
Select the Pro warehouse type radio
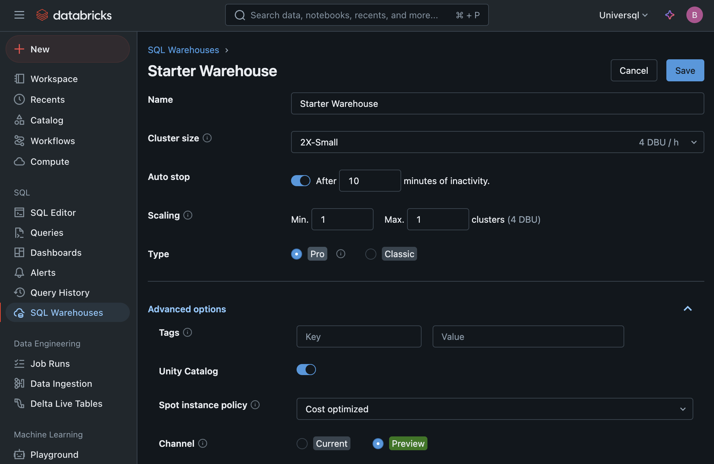pos(297,254)
